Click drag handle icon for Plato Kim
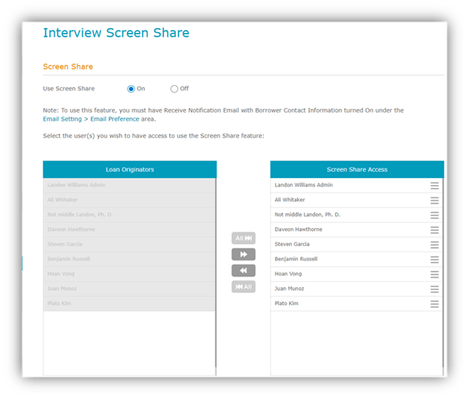 (434, 304)
